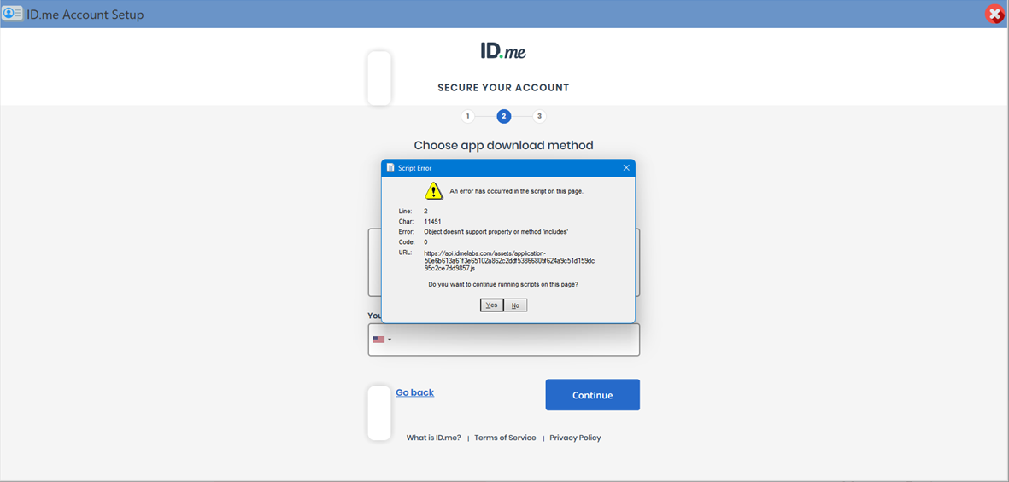Open the Privacy Policy link

point(575,438)
